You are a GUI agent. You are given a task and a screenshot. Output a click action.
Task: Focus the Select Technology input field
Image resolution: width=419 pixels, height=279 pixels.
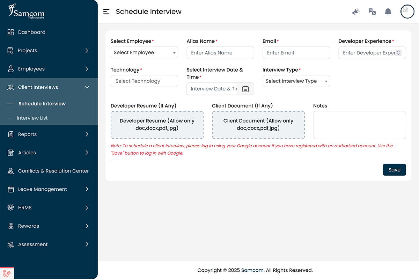click(144, 81)
